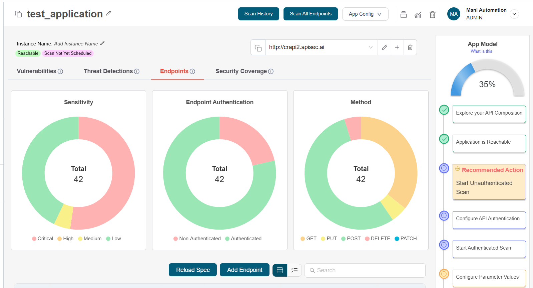Click the copy icon left of test_application

pos(18,14)
